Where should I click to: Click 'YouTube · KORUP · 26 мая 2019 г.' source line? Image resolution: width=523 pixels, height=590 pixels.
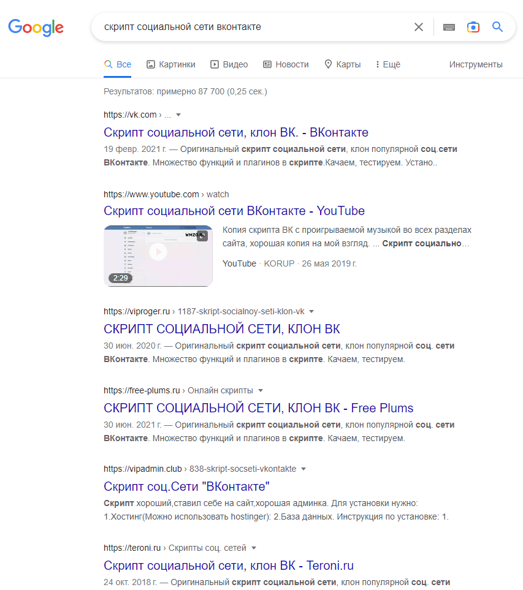289,264
